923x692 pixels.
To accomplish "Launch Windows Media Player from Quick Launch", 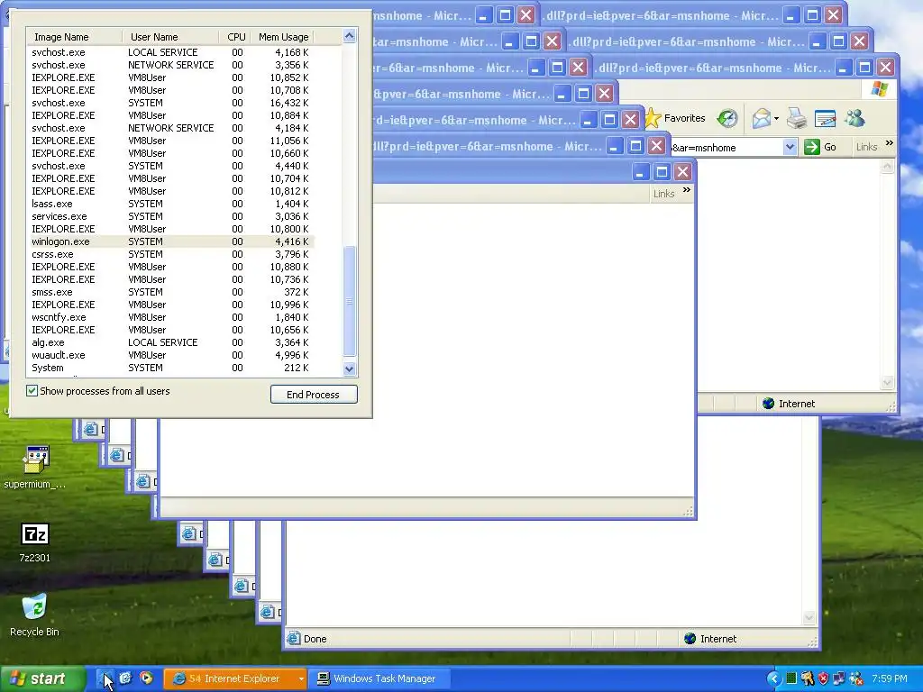I will (146, 678).
